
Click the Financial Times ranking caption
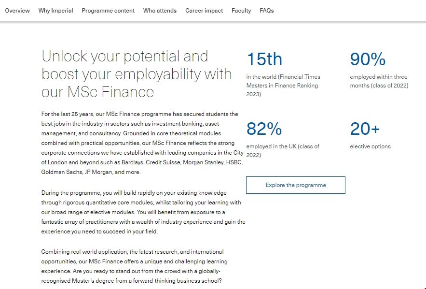(x=283, y=86)
